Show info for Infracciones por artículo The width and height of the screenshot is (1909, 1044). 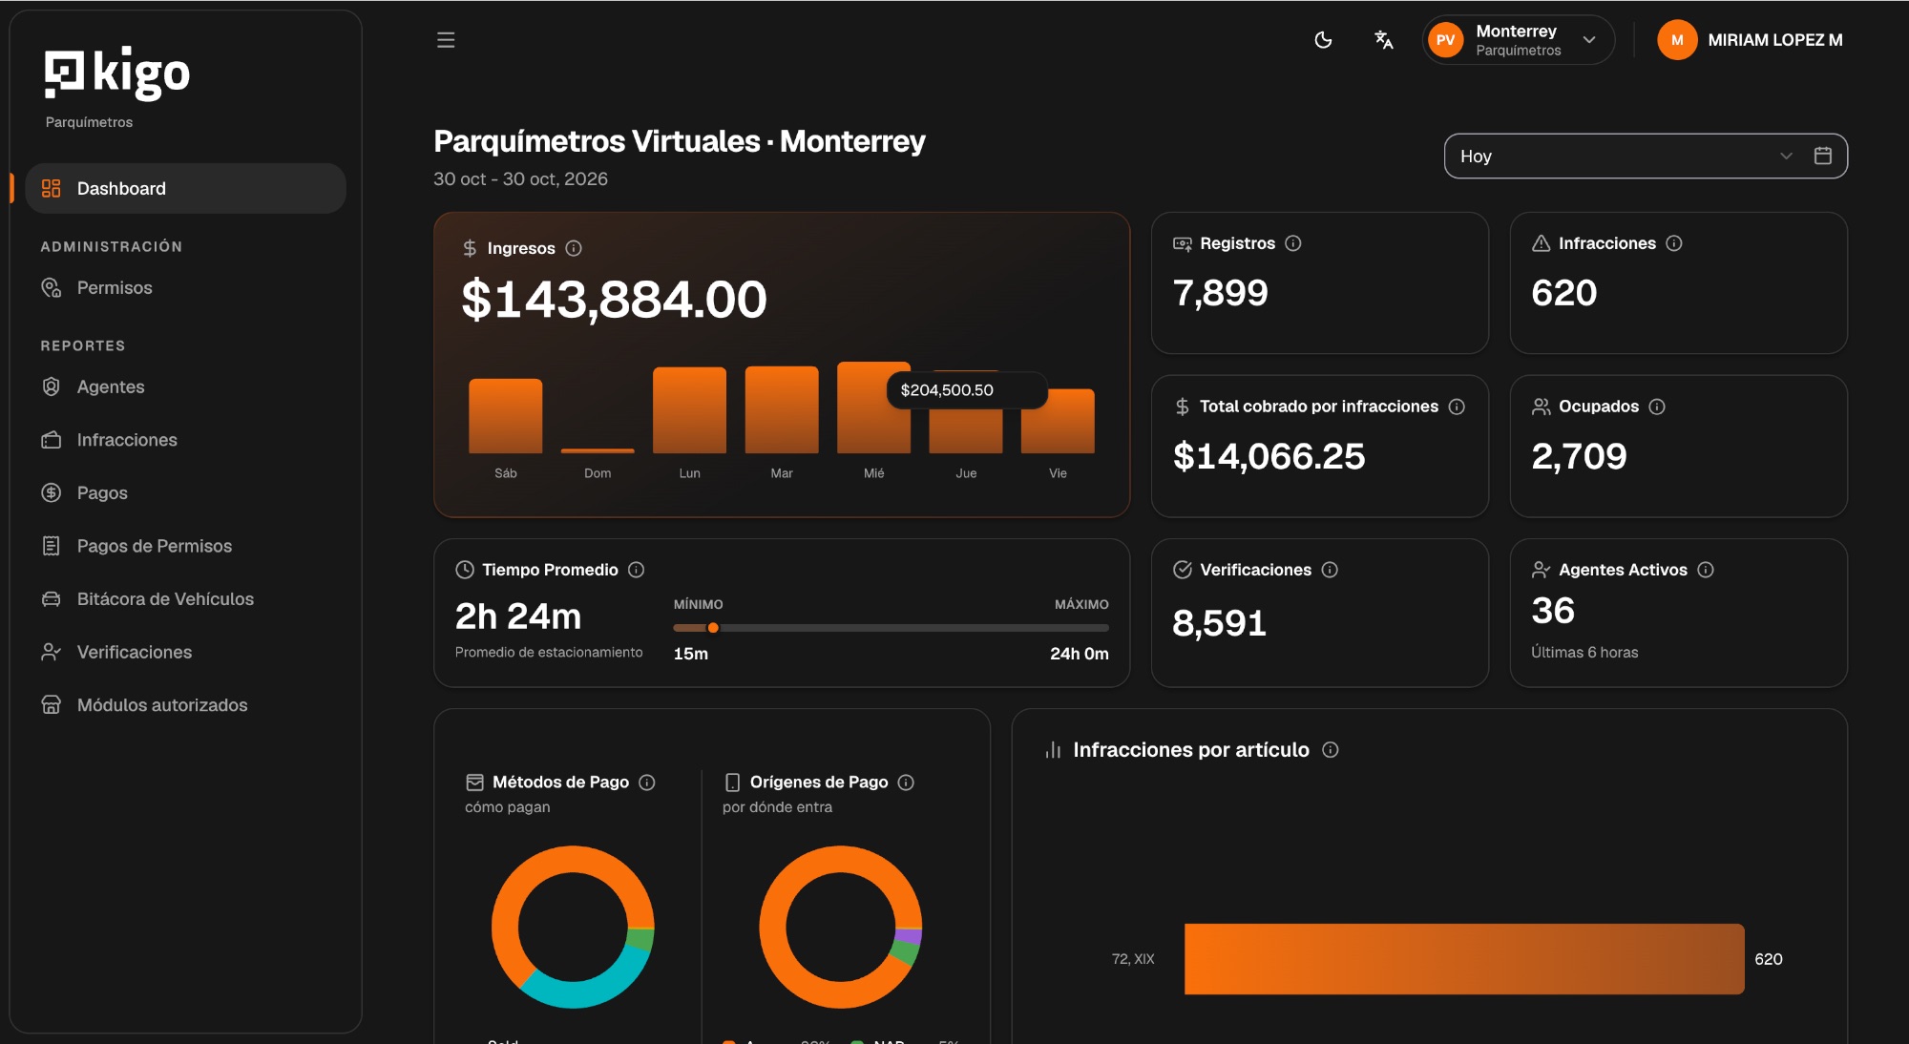(1331, 750)
